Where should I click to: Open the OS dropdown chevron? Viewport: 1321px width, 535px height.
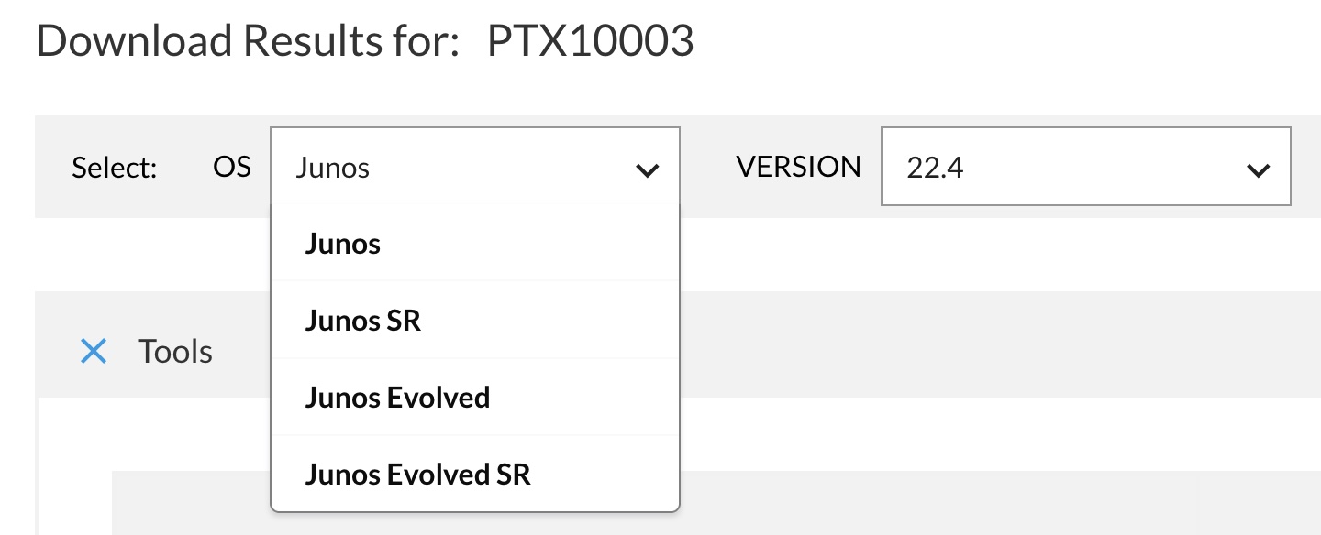tap(648, 169)
